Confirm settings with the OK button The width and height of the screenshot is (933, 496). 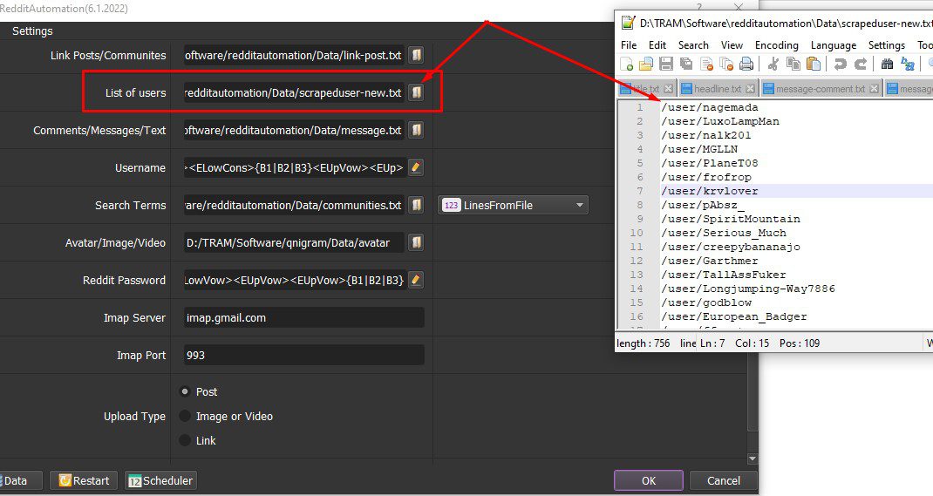coord(649,480)
